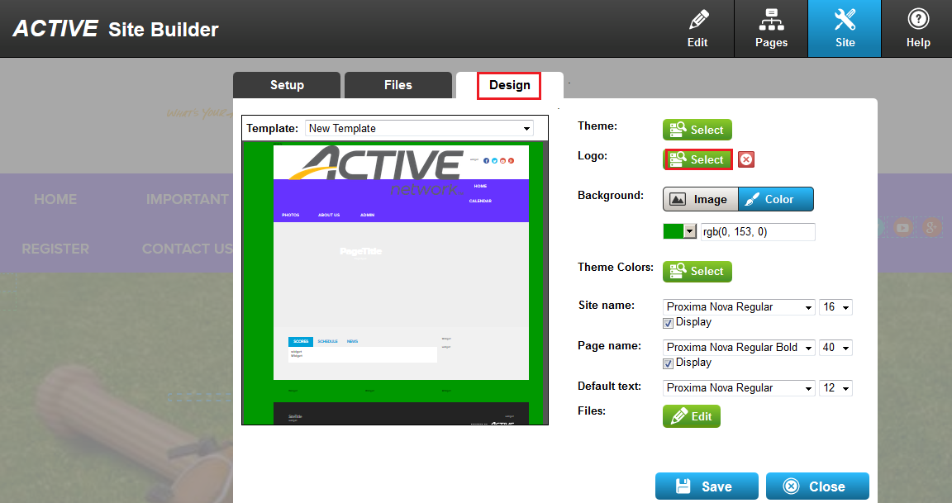This screenshot has height=503, width=952.
Task: Choose Image background option
Action: (x=701, y=199)
